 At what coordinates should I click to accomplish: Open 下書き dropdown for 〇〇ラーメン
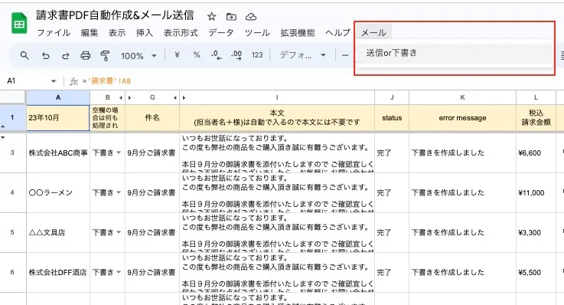click(x=119, y=192)
